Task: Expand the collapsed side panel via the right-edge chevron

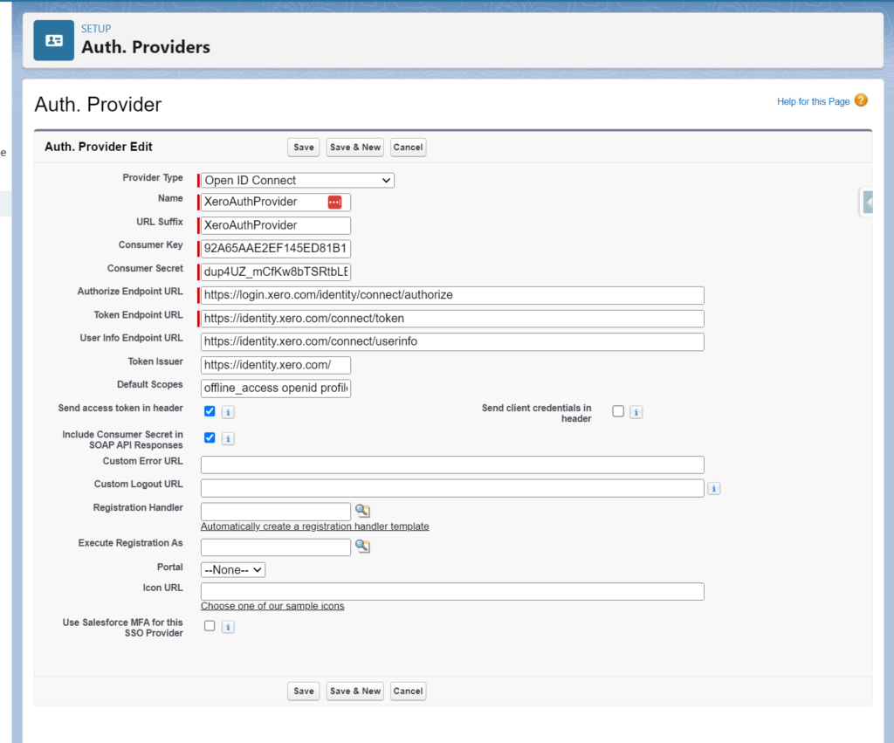Action: tap(867, 201)
